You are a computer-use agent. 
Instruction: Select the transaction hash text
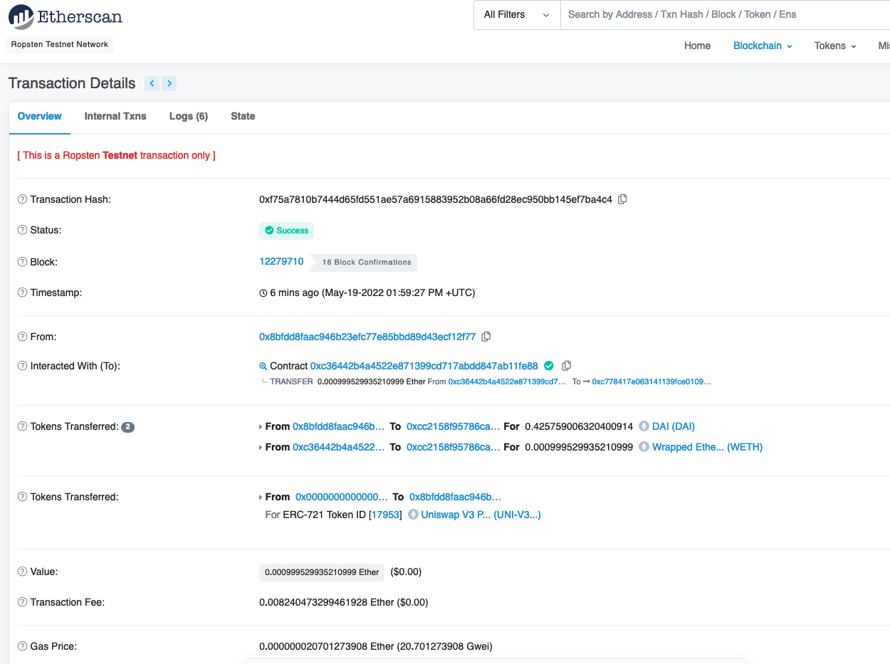[436, 199]
